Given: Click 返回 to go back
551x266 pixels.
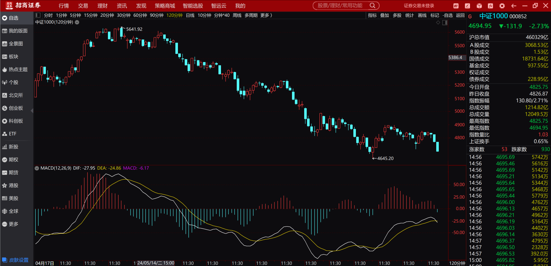Looking at the screenshot, I should 460,15.
